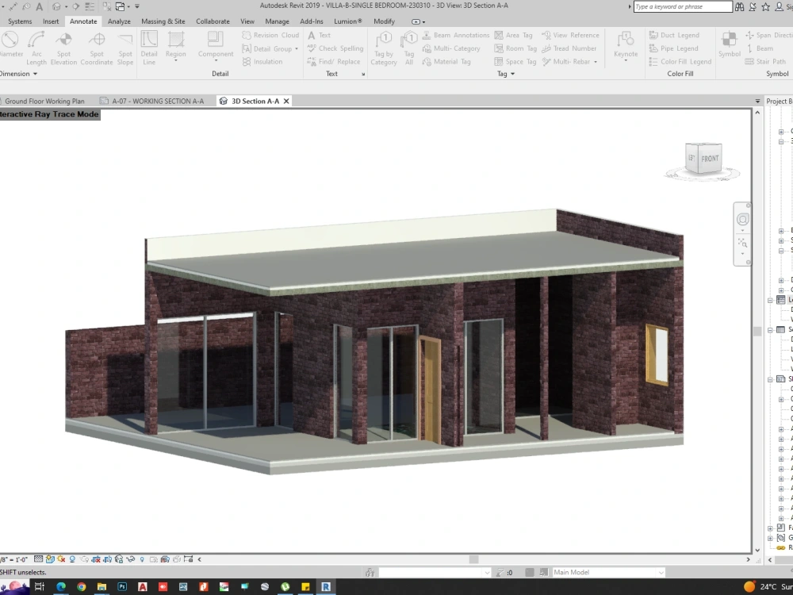The width and height of the screenshot is (793, 595).
Task: Click the Room Tag tool
Action: [515, 48]
